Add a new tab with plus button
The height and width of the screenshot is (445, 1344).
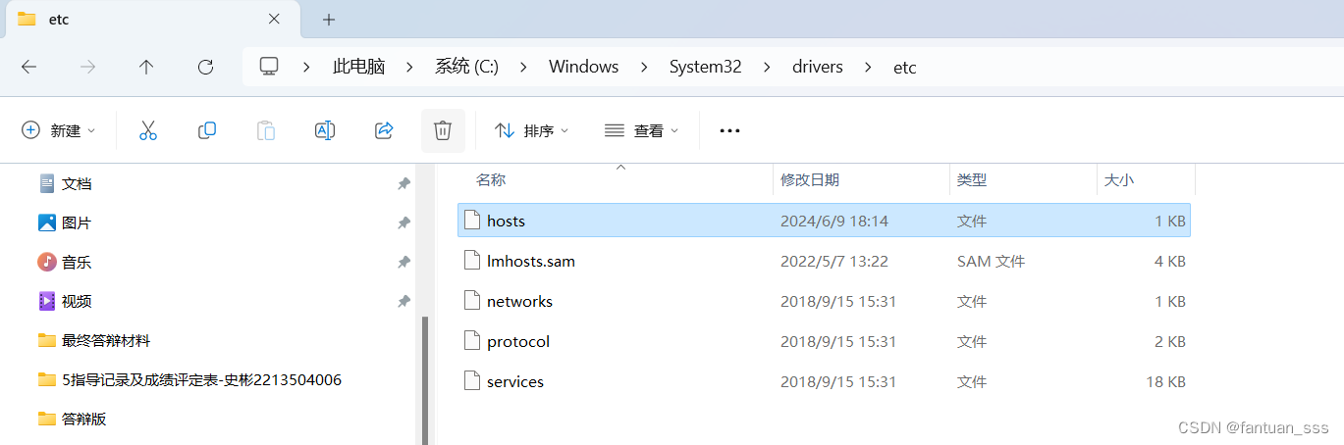coord(329,20)
